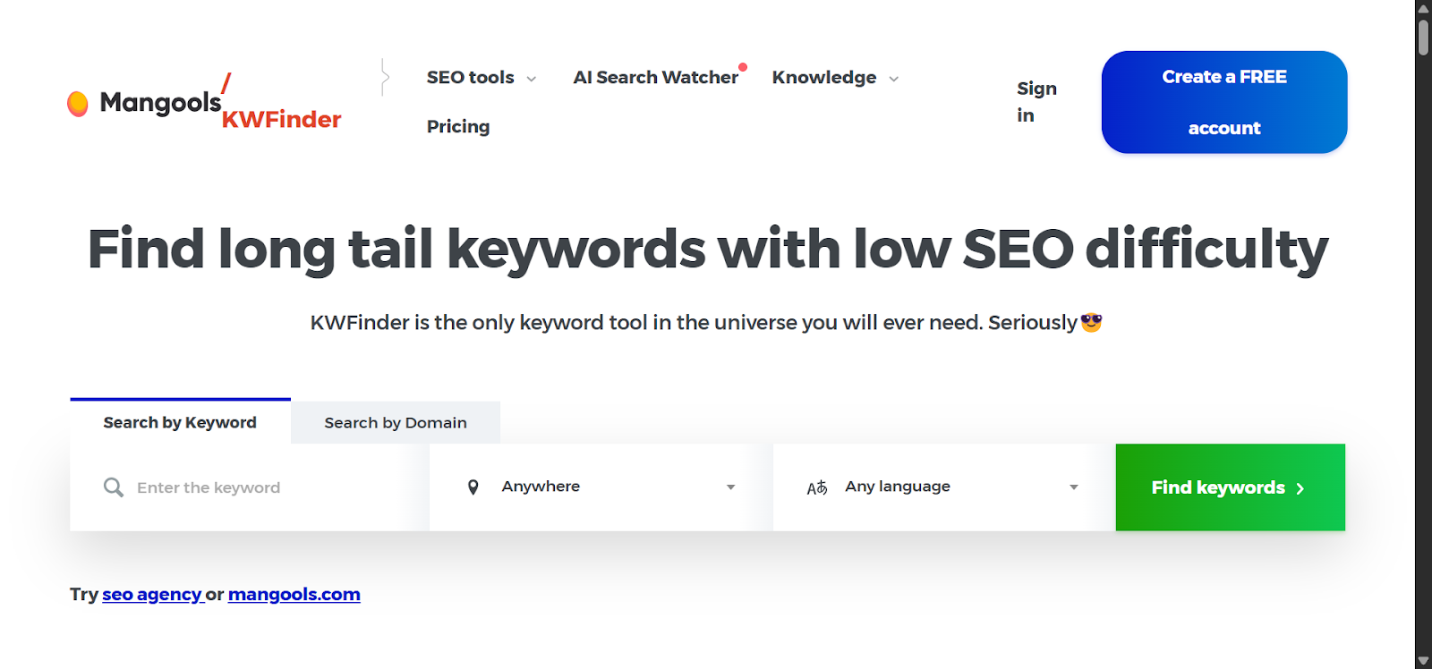Click the Create a FREE account button
The width and height of the screenshot is (1432, 669).
click(x=1223, y=101)
